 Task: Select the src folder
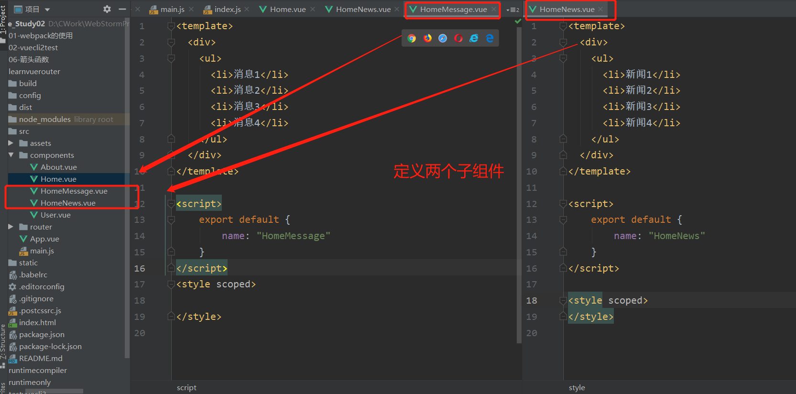coord(24,131)
